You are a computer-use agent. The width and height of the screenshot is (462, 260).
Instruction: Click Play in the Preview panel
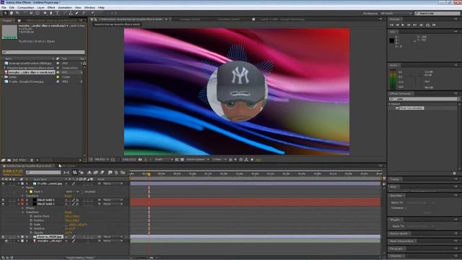click(403, 25)
